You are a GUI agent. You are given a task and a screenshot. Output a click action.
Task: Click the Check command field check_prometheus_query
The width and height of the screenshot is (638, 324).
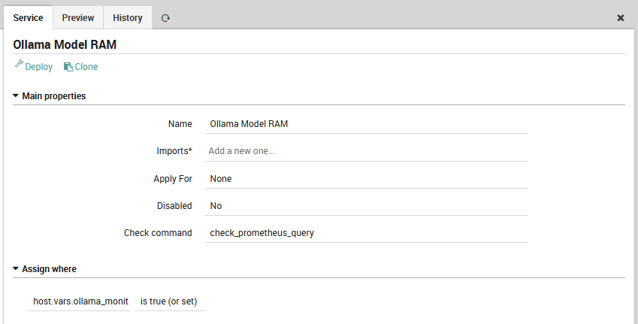[x=366, y=233]
